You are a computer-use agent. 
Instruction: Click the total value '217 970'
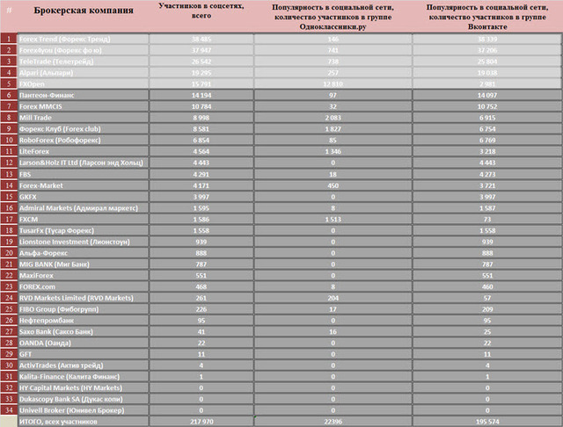tap(201, 422)
